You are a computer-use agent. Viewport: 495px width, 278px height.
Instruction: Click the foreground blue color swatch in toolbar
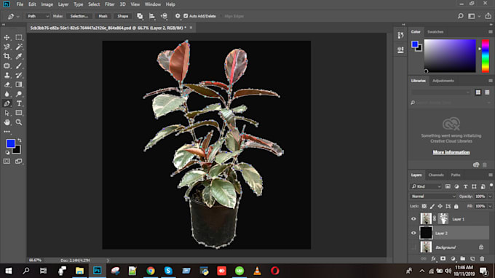click(x=11, y=143)
